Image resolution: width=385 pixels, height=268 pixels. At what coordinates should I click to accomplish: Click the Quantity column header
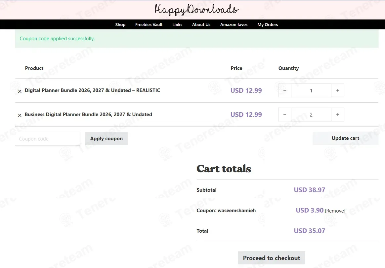point(288,68)
